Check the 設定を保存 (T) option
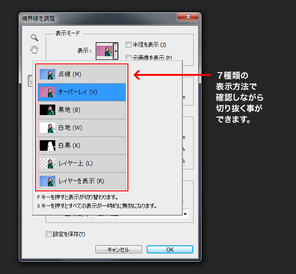 coord(49,234)
